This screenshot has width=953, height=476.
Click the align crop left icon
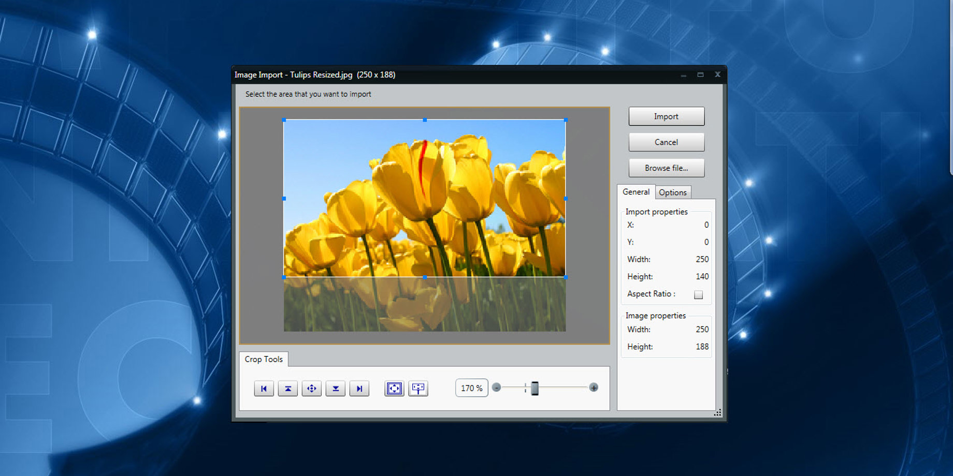point(264,389)
